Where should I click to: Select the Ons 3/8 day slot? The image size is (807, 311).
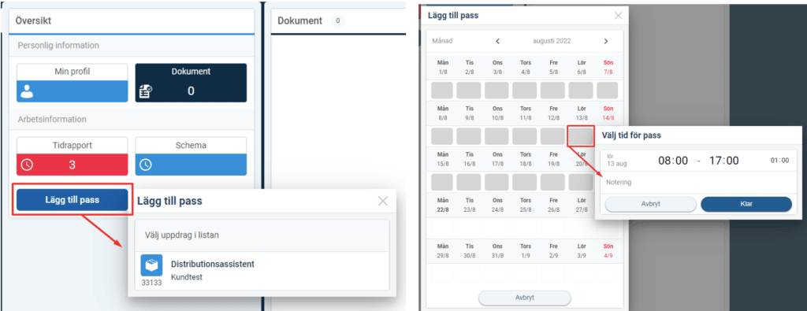(x=496, y=91)
